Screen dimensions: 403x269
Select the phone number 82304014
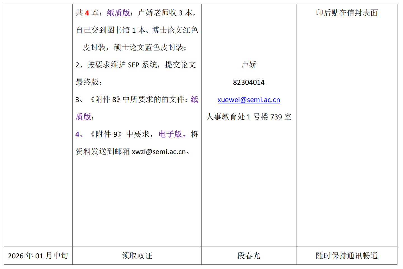pos(249,82)
